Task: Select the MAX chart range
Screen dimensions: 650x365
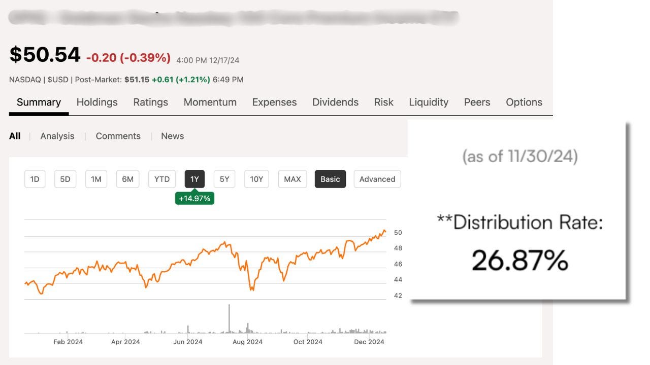Action: [x=292, y=179]
